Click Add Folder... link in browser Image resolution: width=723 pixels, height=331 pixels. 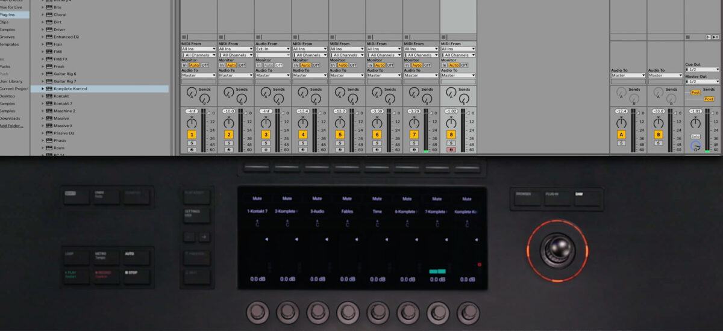tap(11, 126)
